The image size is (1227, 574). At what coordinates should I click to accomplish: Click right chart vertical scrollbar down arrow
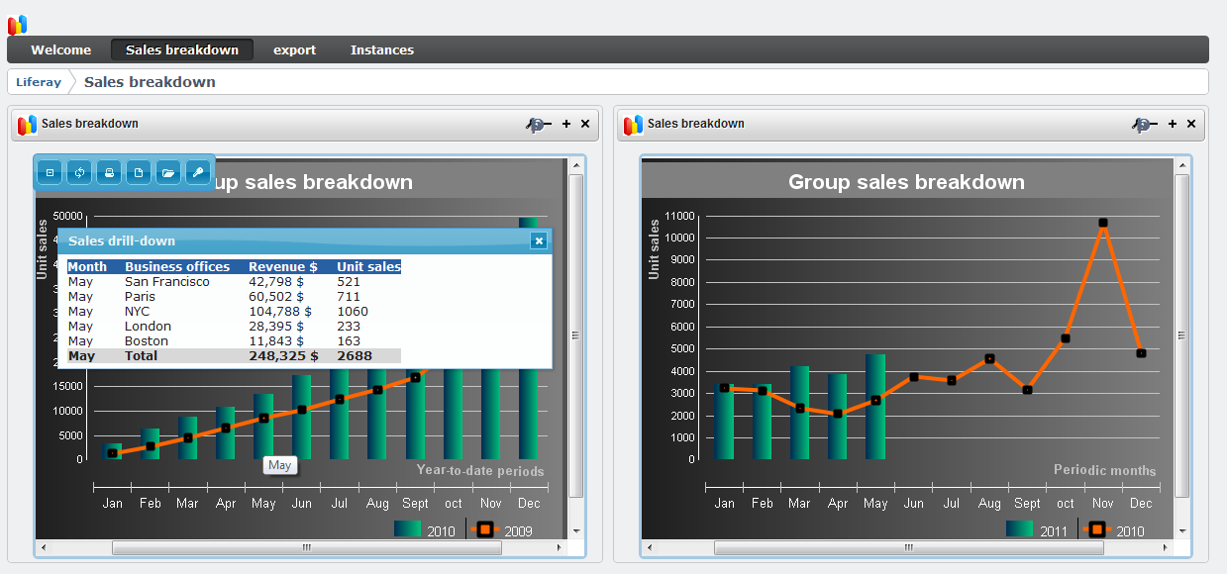point(1181,531)
